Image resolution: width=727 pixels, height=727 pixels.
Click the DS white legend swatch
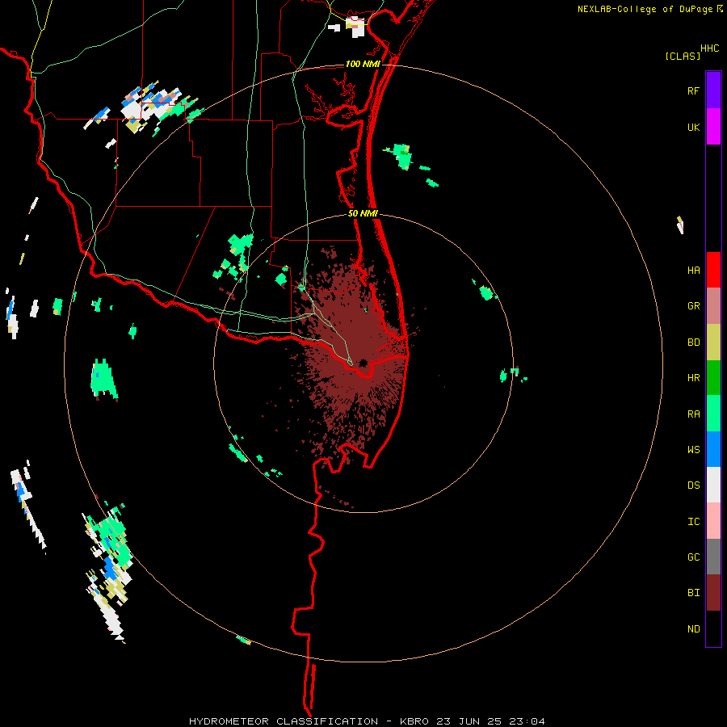(713, 485)
